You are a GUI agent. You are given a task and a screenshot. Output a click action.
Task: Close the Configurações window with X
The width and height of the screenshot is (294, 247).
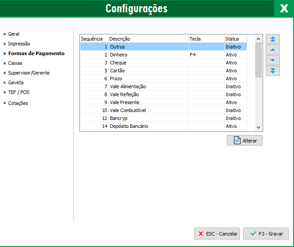point(283,9)
